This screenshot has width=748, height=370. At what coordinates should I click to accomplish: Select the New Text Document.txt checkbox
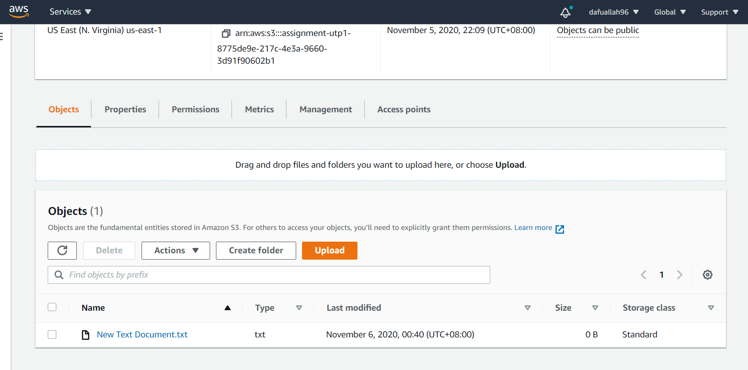point(52,335)
